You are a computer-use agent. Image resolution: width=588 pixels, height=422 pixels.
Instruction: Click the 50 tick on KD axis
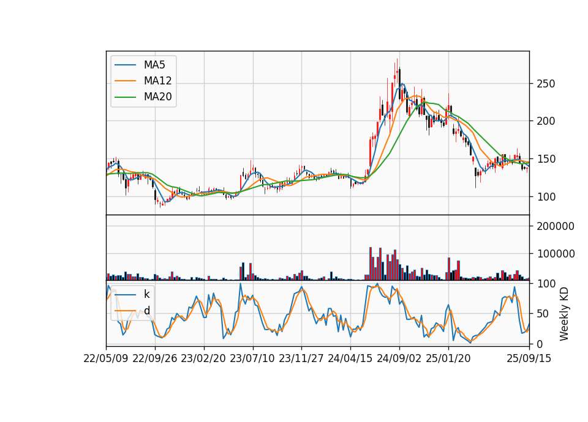tap(543, 314)
